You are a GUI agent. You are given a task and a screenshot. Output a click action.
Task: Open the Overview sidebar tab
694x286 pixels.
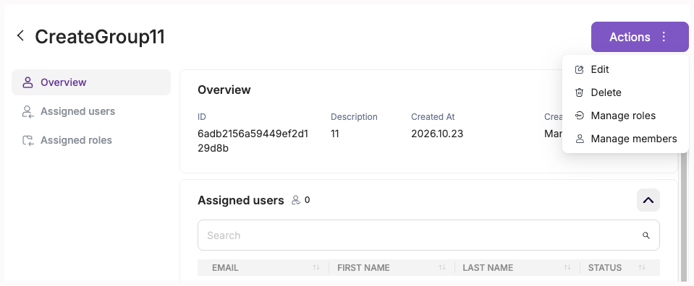tap(91, 82)
